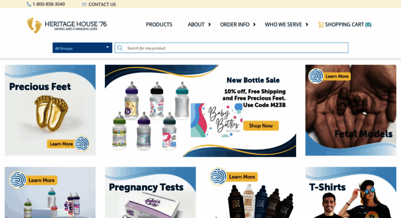Open the T-Shirts category tile
Viewport: 401px width, 218px height.
(350, 192)
